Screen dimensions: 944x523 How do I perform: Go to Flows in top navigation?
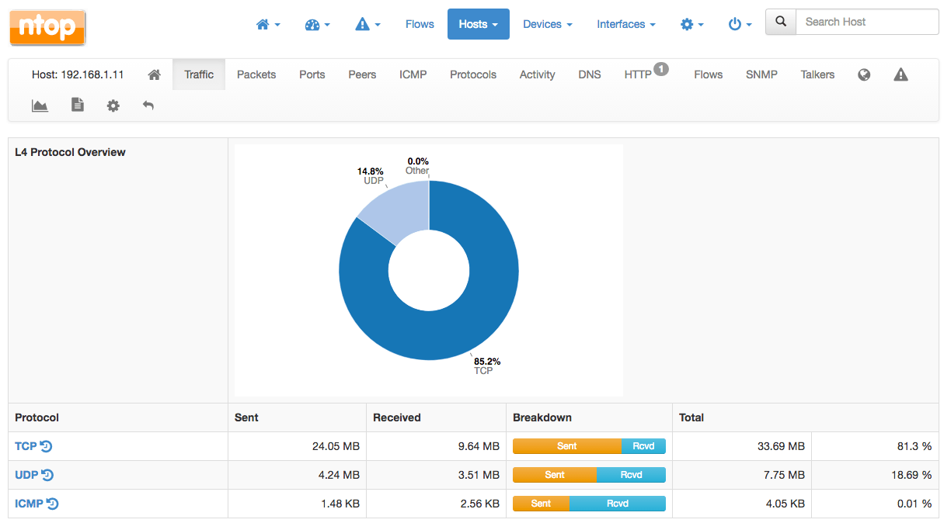tap(420, 24)
